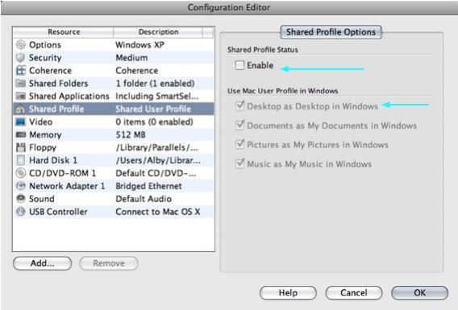Toggle Music as My Music checkbox
Image resolution: width=458 pixels, height=310 pixels.
[x=239, y=163]
